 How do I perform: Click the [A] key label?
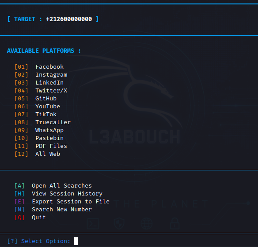coord(19,186)
